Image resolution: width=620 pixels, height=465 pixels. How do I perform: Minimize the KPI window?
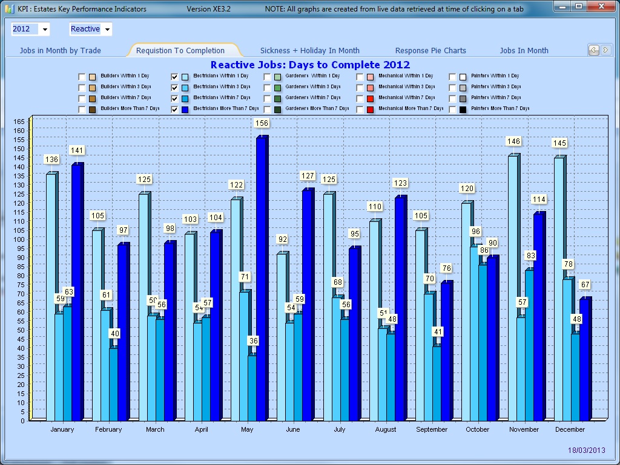point(562,6)
